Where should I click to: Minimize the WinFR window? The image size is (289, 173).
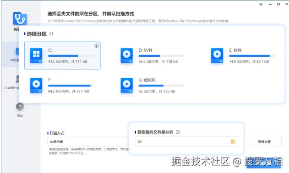[x=270, y=4]
